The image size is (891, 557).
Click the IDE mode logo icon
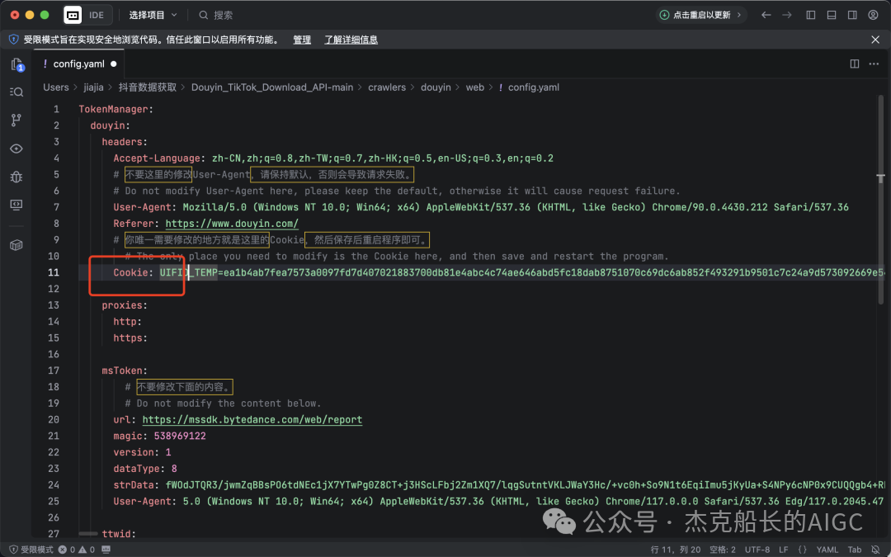pos(73,15)
